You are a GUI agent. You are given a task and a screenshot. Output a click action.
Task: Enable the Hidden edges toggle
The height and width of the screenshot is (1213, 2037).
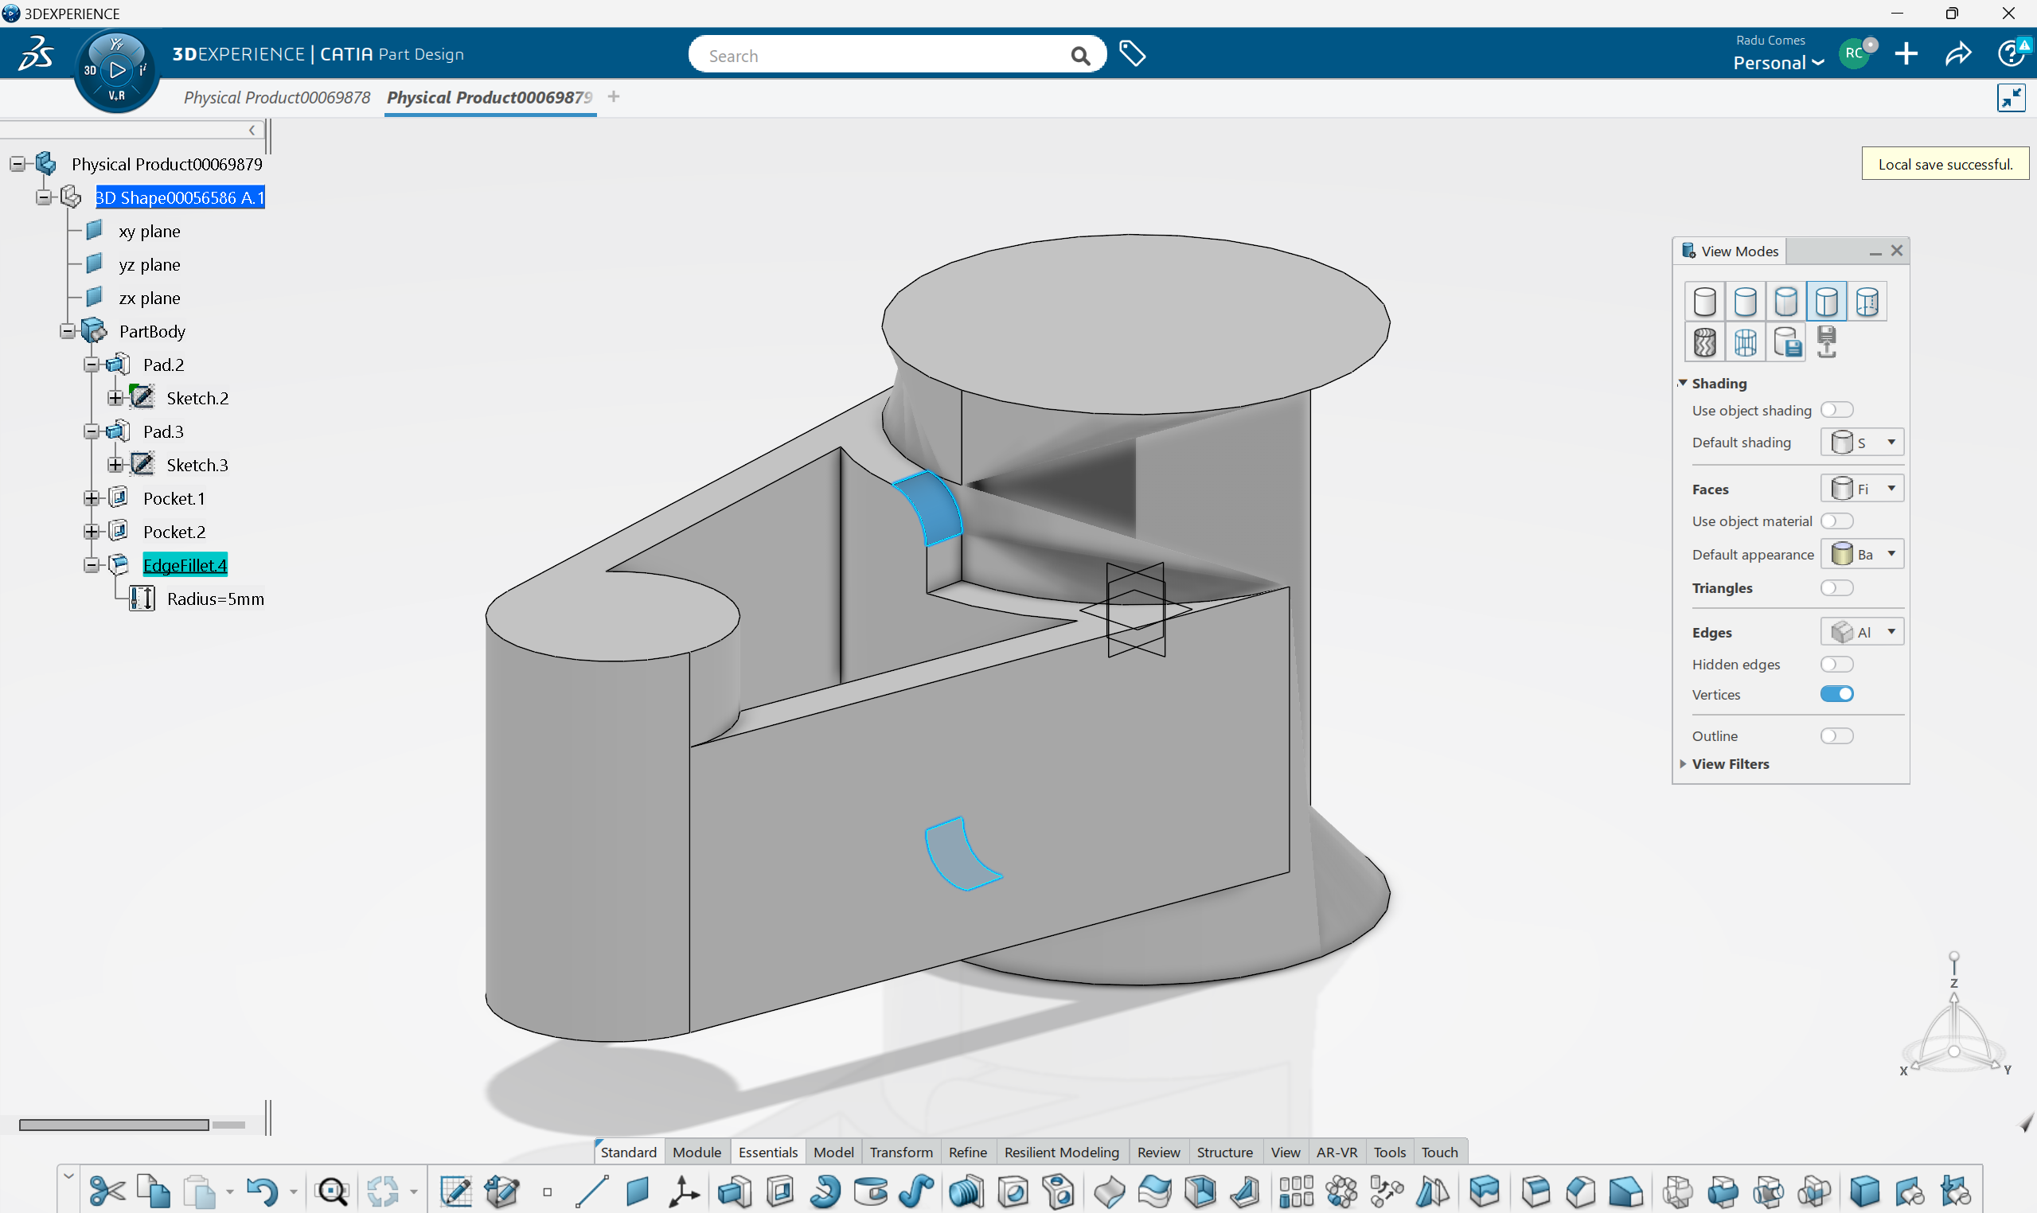coord(1836,665)
